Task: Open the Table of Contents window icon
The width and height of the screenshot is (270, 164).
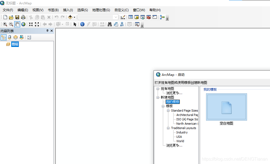Action: [x=131, y=17]
